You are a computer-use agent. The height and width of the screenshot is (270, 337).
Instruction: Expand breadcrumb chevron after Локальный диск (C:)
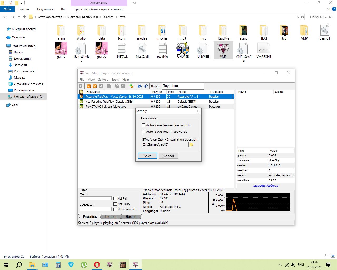tap(101, 17)
